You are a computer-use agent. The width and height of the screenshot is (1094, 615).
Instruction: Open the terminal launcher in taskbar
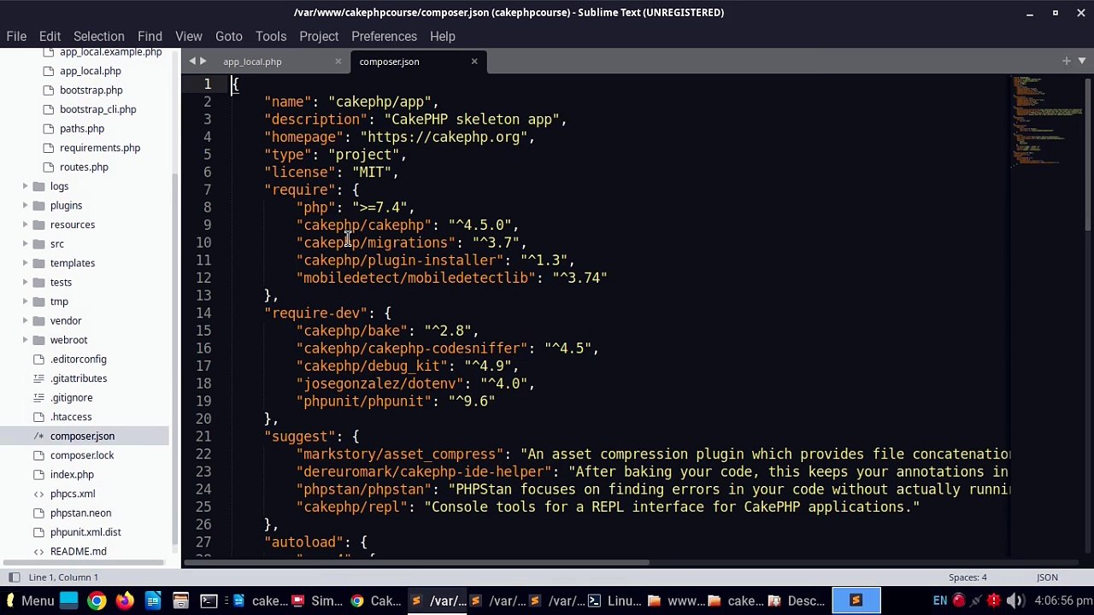209,600
